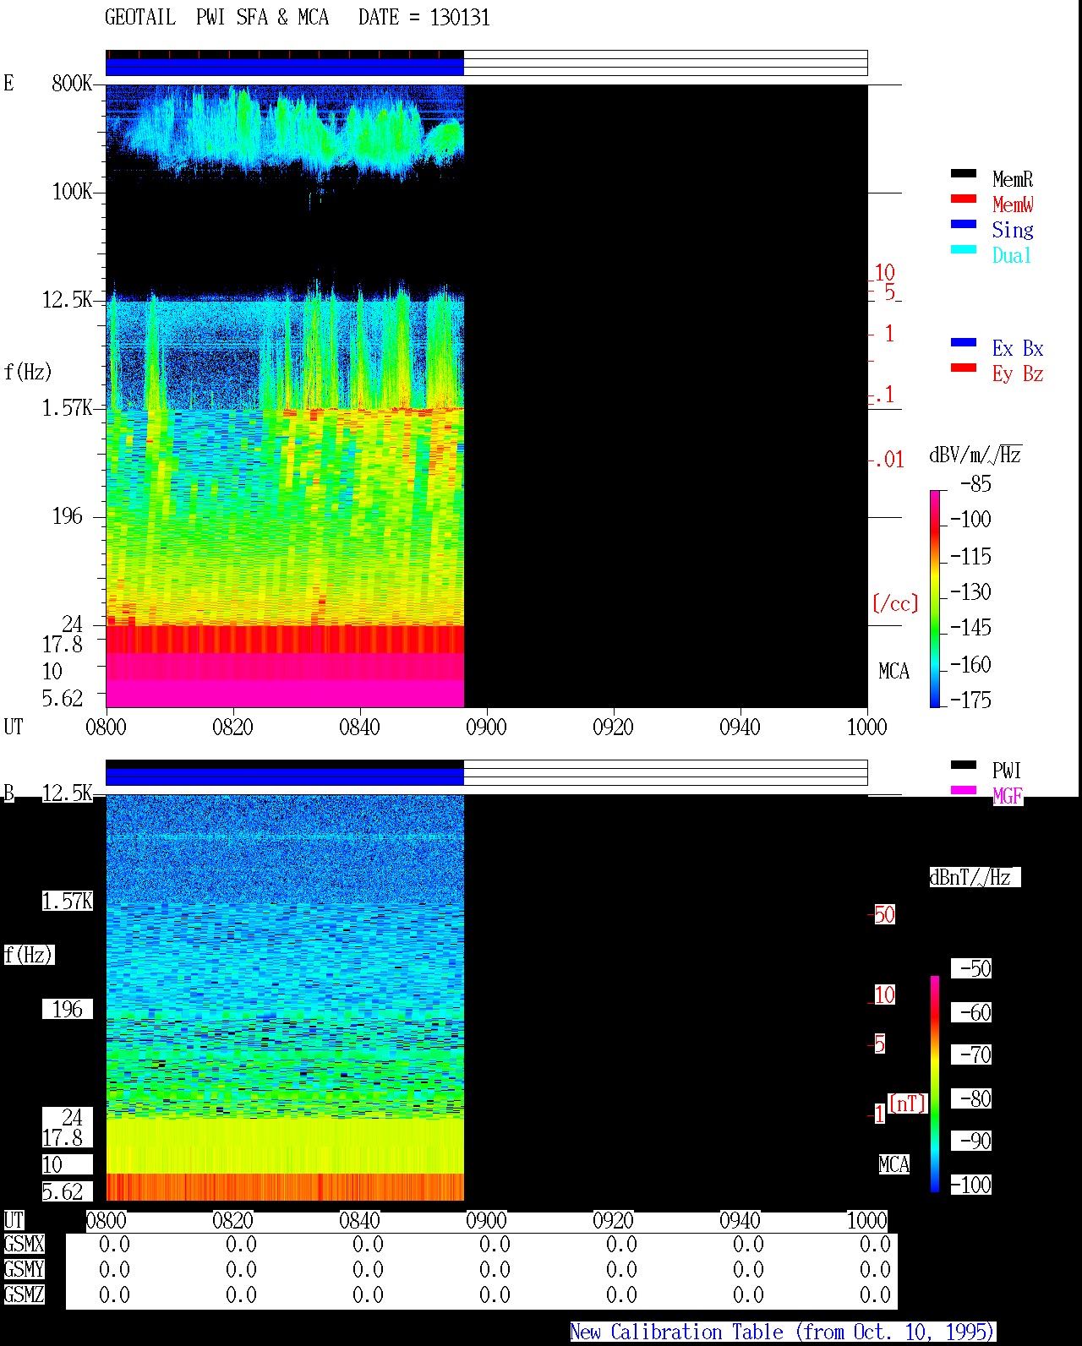Click the "-130" color scale value
This screenshot has height=1346, width=1082.
pos(970,591)
